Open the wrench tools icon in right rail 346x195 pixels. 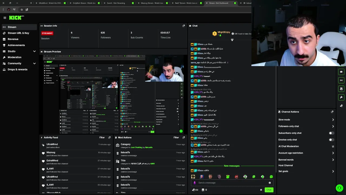pyautogui.click(x=341, y=97)
